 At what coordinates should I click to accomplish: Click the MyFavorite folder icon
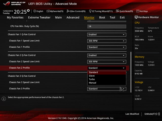pos(48,11)
